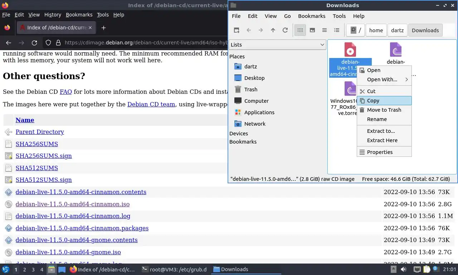This screenshot has height=275, width=458.
Task: Click root path button
Action: pos(355,30)
